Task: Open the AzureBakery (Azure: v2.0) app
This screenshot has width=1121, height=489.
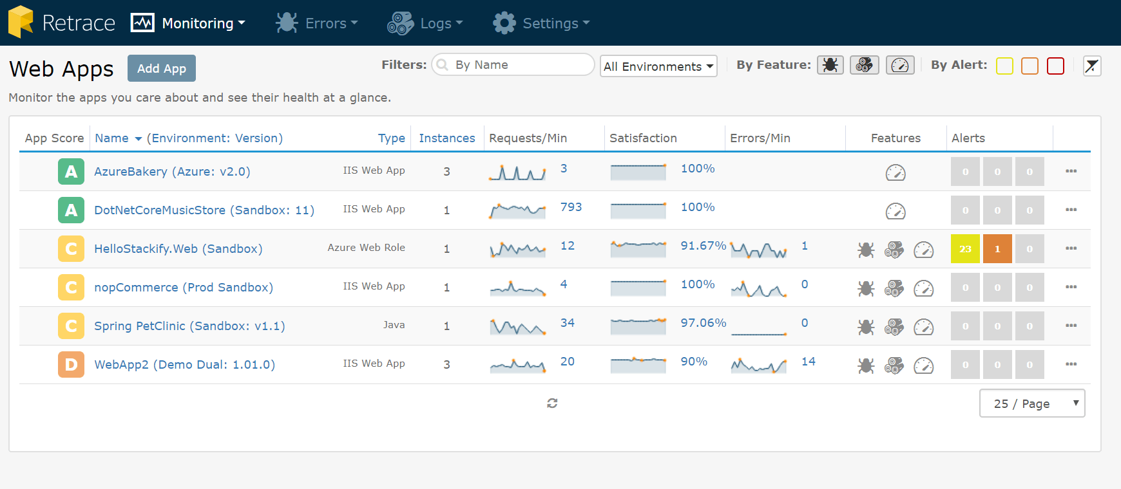Action: pyautogui.click(x=172, y=171)
